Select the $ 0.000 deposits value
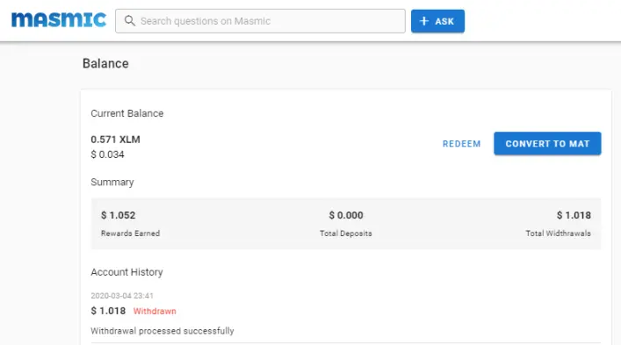Viewport: 621px width, 345px height. coord(346,215)
